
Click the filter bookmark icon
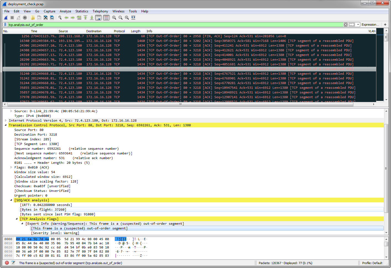tap(5, 25)
